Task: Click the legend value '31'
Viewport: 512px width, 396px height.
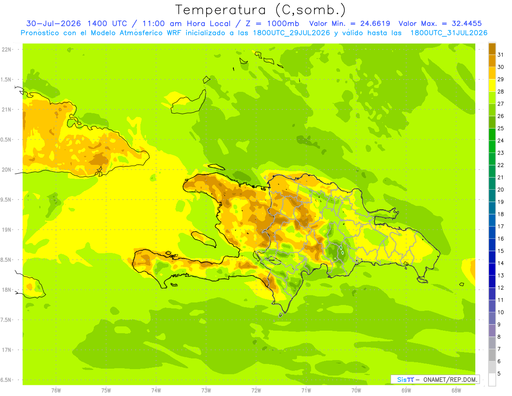Action: (501, 55)
